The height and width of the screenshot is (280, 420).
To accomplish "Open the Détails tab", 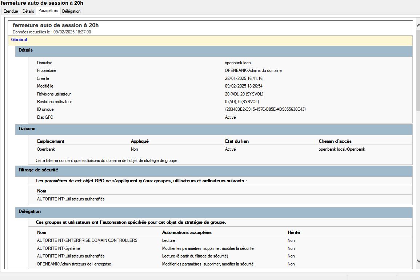I will [28, 11].
